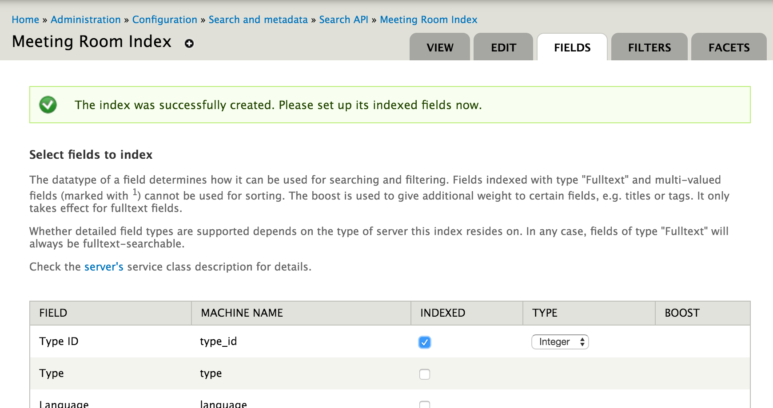Go to the Filters tab
This screenshot has height=408, width=773.
coord(649,47)
